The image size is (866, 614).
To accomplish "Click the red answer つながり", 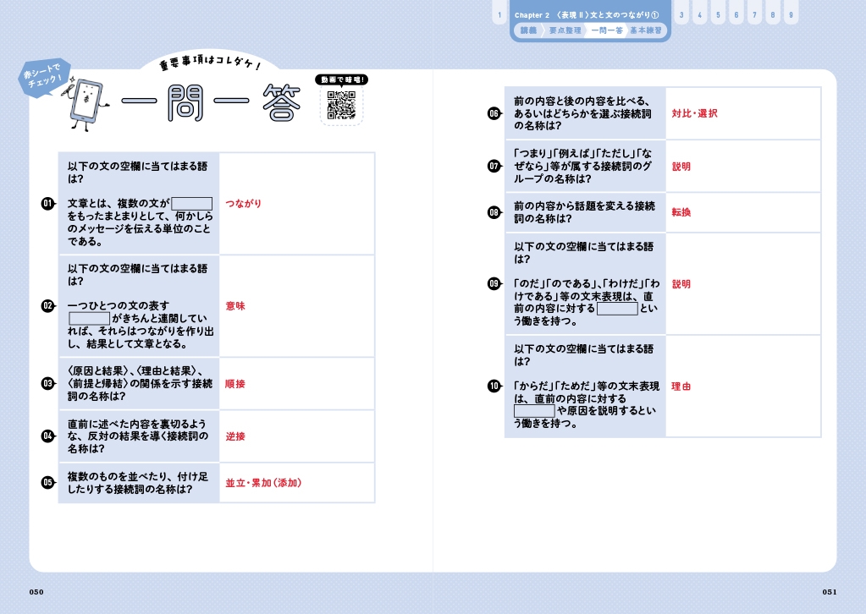I will click(x=244, y=204).
